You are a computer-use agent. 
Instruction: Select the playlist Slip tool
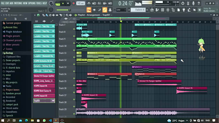[x=57, y=15]
